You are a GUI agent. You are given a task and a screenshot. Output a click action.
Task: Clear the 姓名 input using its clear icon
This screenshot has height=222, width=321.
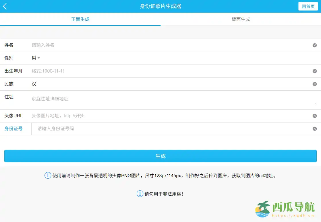coord(314,45)
